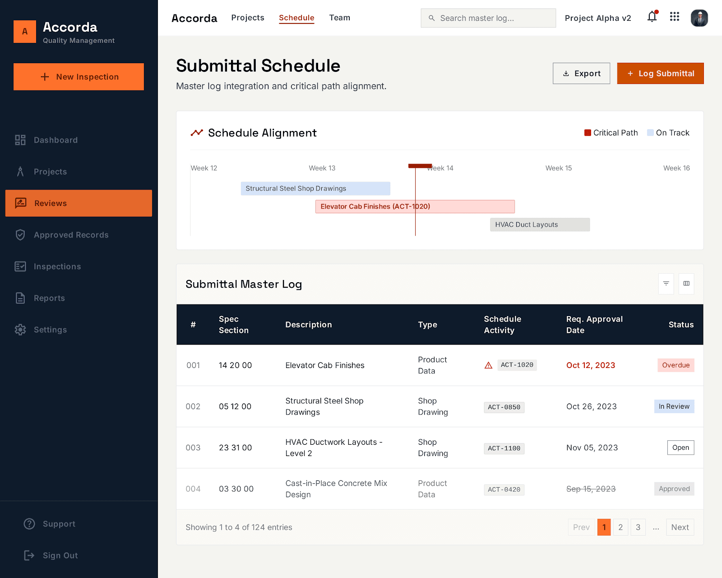Click the Spec Section column header
Screen dimensions: 722x578
(x=234, y=325)
